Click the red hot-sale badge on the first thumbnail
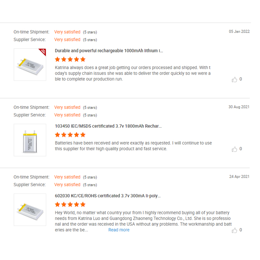 coord(43,52)
